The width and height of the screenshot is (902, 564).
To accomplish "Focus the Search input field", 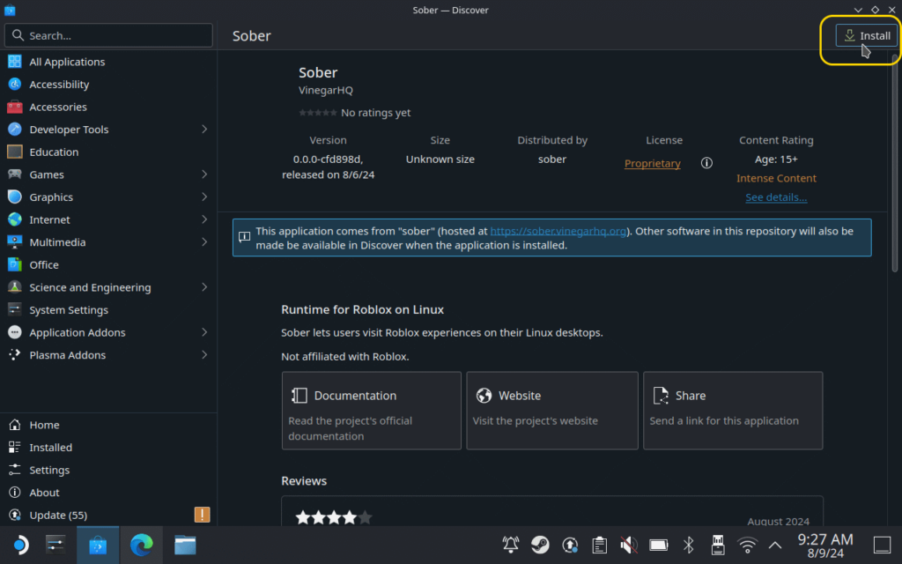I will [x=108, y=35].
